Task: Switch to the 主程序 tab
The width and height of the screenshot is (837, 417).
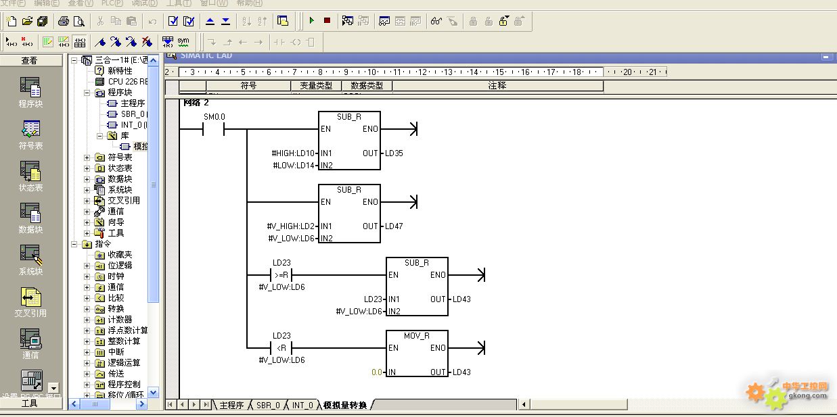Action: click(x=231, y=405)
